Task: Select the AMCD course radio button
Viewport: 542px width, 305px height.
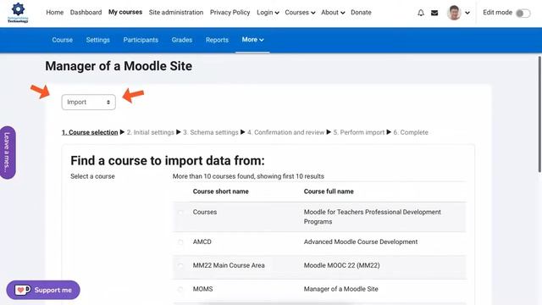Action: tap(180, 242)
